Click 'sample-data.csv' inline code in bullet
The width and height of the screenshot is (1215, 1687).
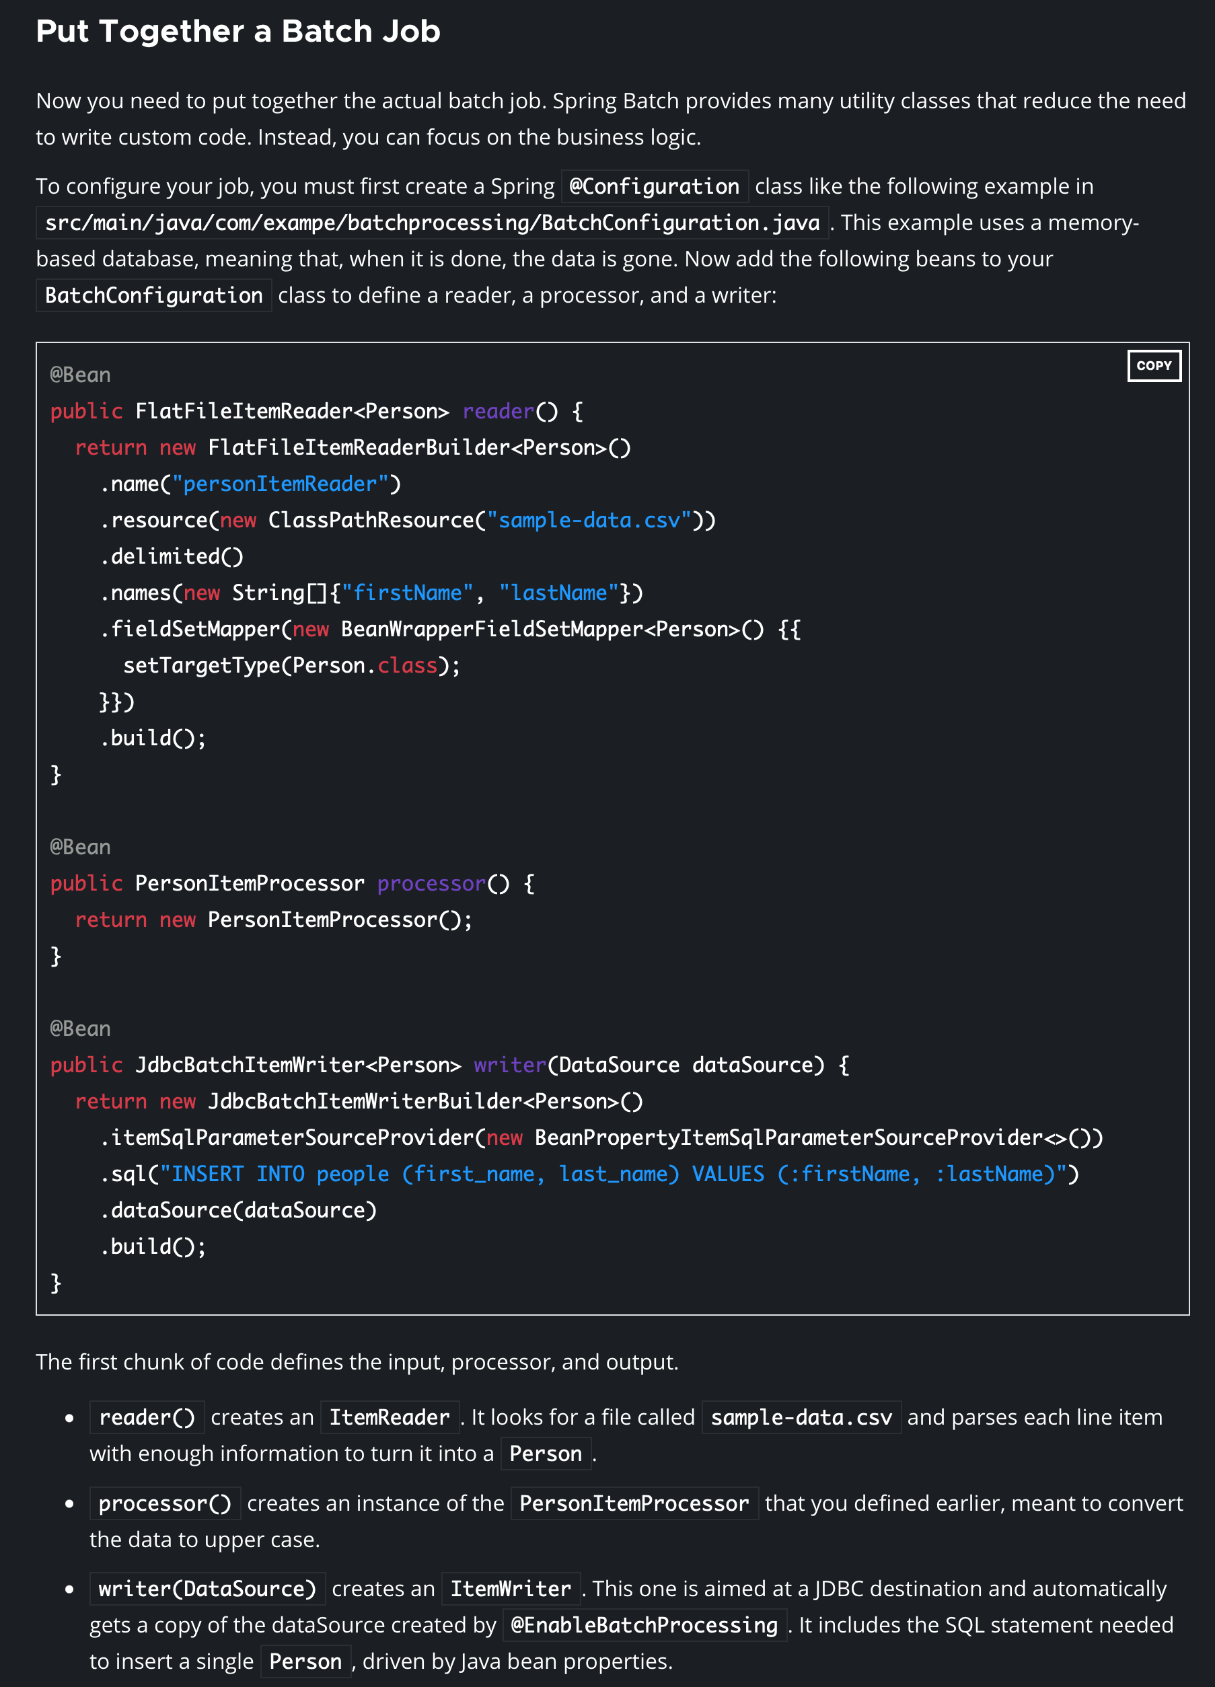coord(801,1417)
